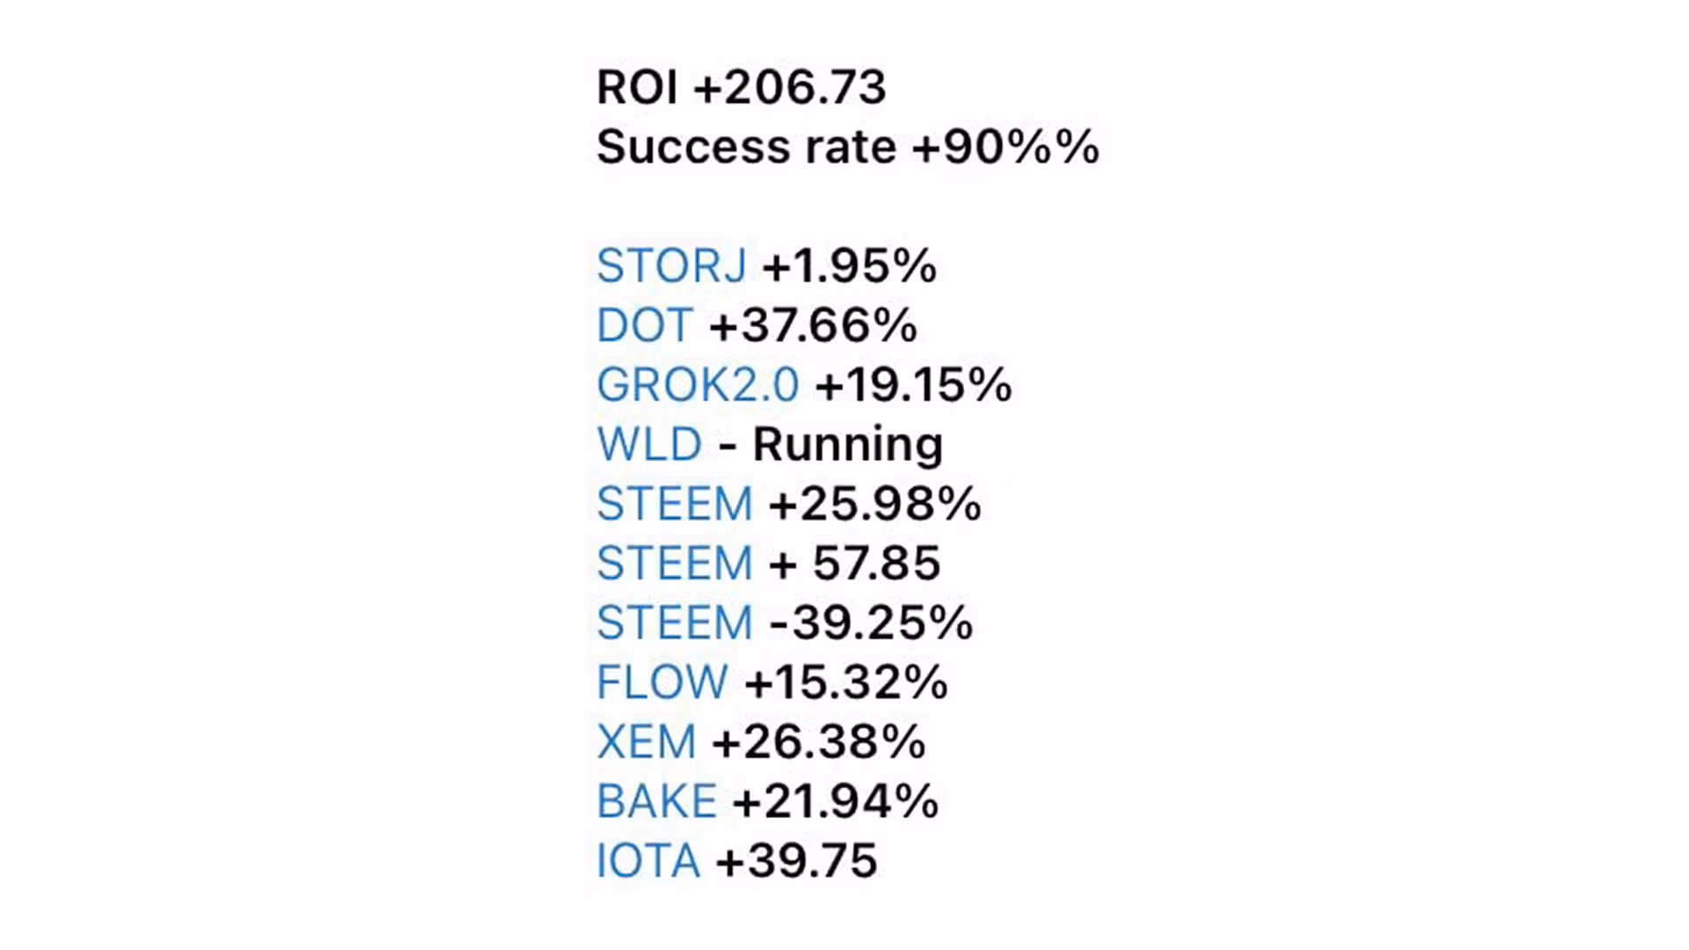Click the +1.95% value next to STORJ
The height and width of the screenshot is (950, 1689).
pyautogui.click(x=850, y=266)
